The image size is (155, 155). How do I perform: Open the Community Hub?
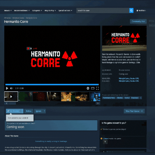(x=138, y=21)
